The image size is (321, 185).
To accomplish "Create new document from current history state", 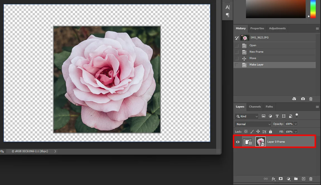I will coord(294,99).
